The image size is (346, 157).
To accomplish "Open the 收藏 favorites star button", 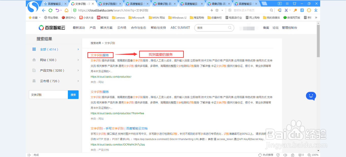I will (x=33, y=17).
